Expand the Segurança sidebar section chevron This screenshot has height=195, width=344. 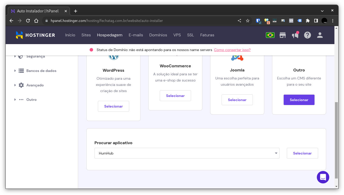pos(15,56)
